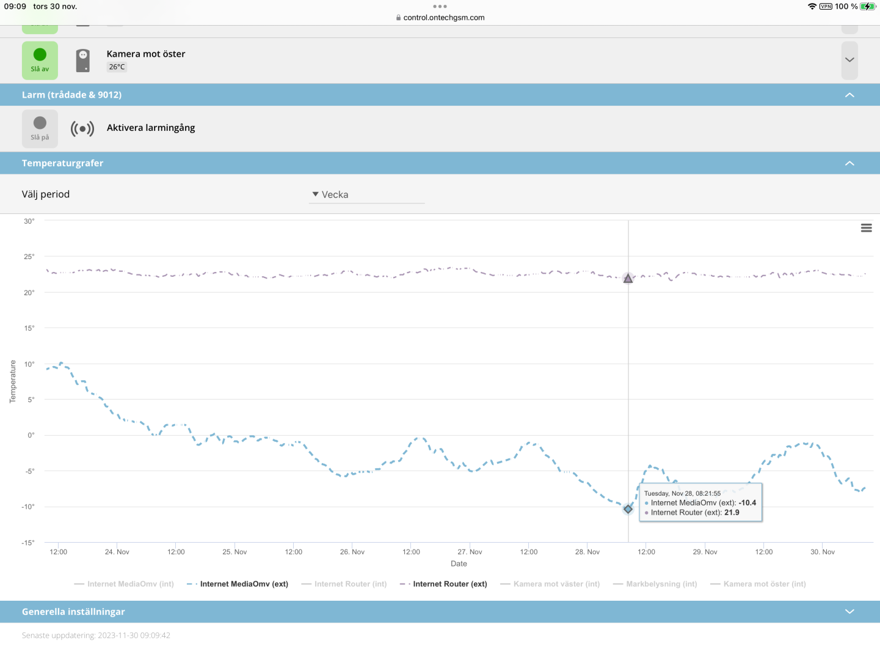The height and width of the screenshot is (660, 880).
Task: Click the alarm input signal icon
Action: [82, 128]
